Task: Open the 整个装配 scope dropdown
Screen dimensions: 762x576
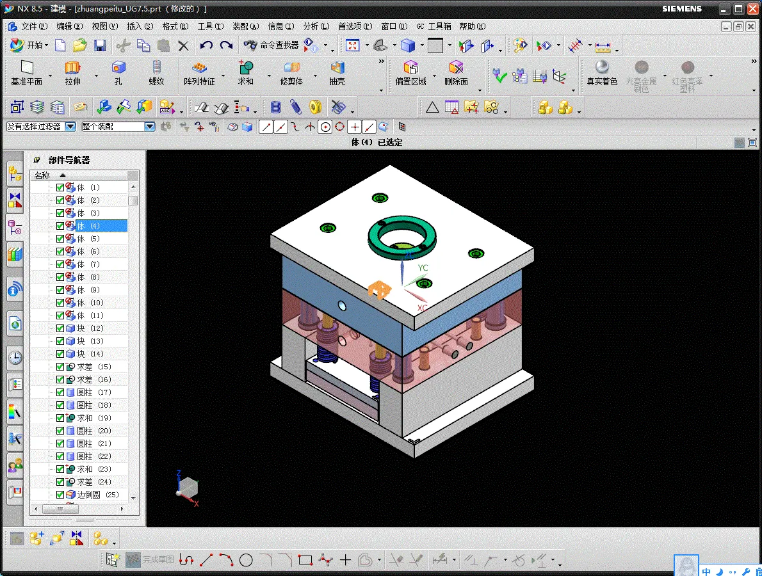Action: pos(150,127)
